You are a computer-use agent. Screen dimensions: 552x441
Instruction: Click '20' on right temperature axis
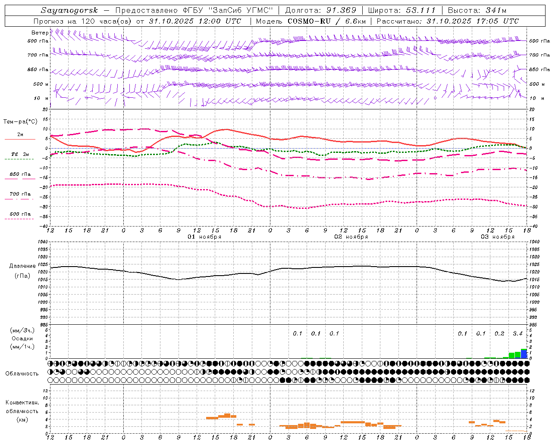coord(532,110)
